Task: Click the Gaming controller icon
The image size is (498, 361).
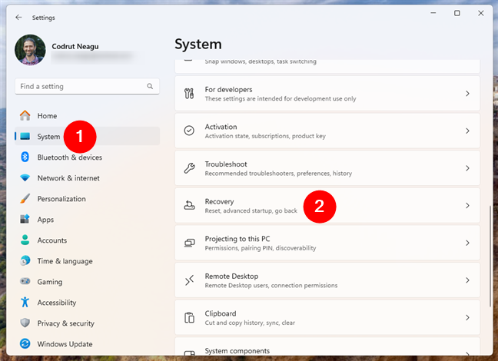Action: (25, 281)
